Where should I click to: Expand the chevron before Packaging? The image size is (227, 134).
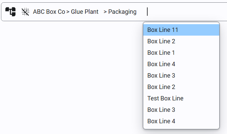105,12
